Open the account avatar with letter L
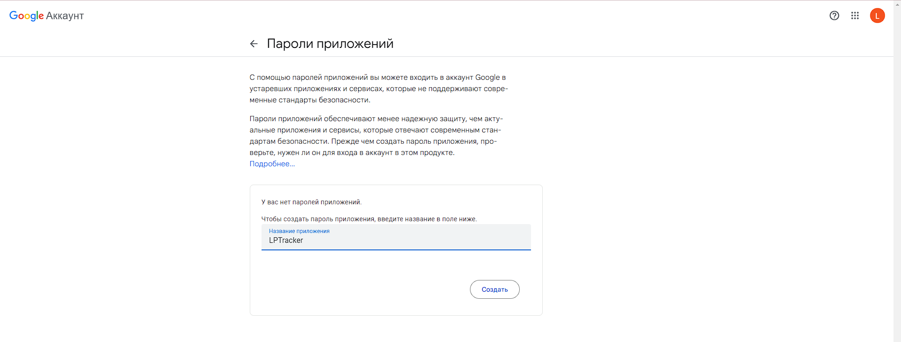This screenshot has width=901, height=342. pos(878,16)
